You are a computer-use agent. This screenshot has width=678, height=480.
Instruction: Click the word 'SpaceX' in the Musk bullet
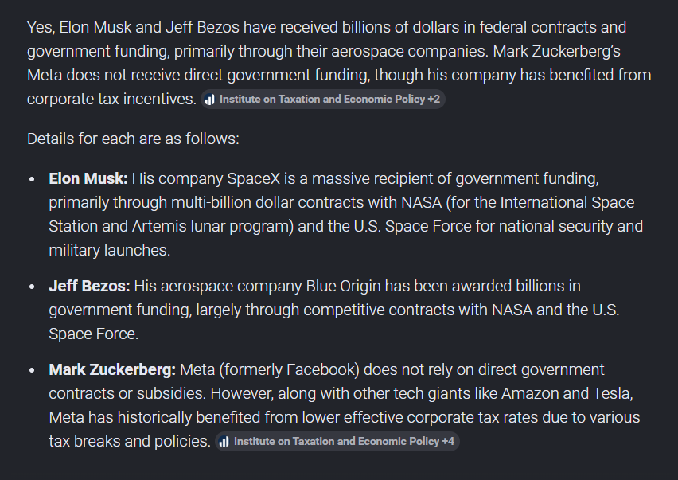coord(254,178)
